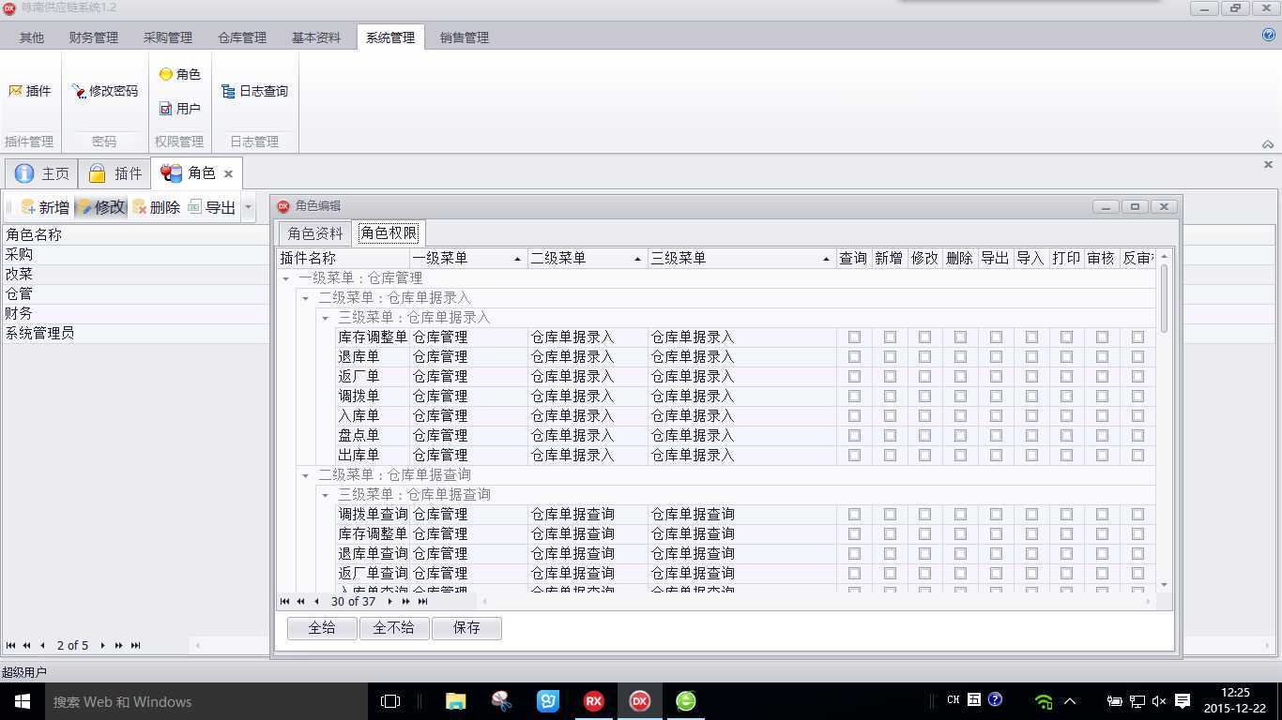Sort by 一级菜单 column header
Screen dimensions: 1282x720
click(x=468, y=258)
